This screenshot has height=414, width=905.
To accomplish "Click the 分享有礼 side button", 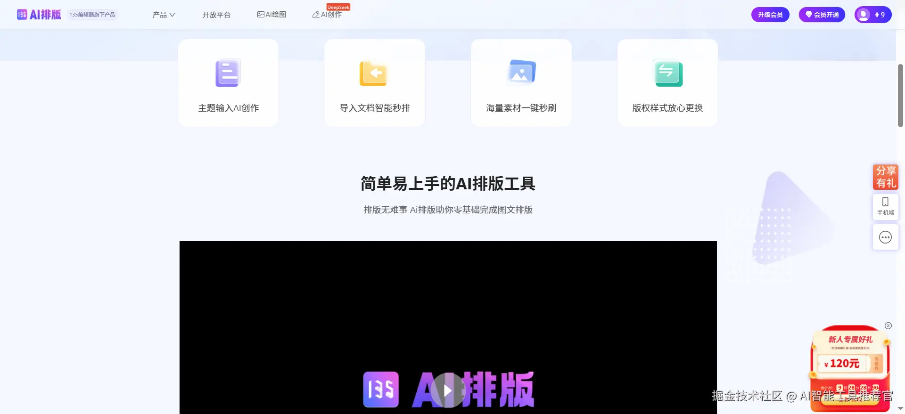I will point(886,177).
